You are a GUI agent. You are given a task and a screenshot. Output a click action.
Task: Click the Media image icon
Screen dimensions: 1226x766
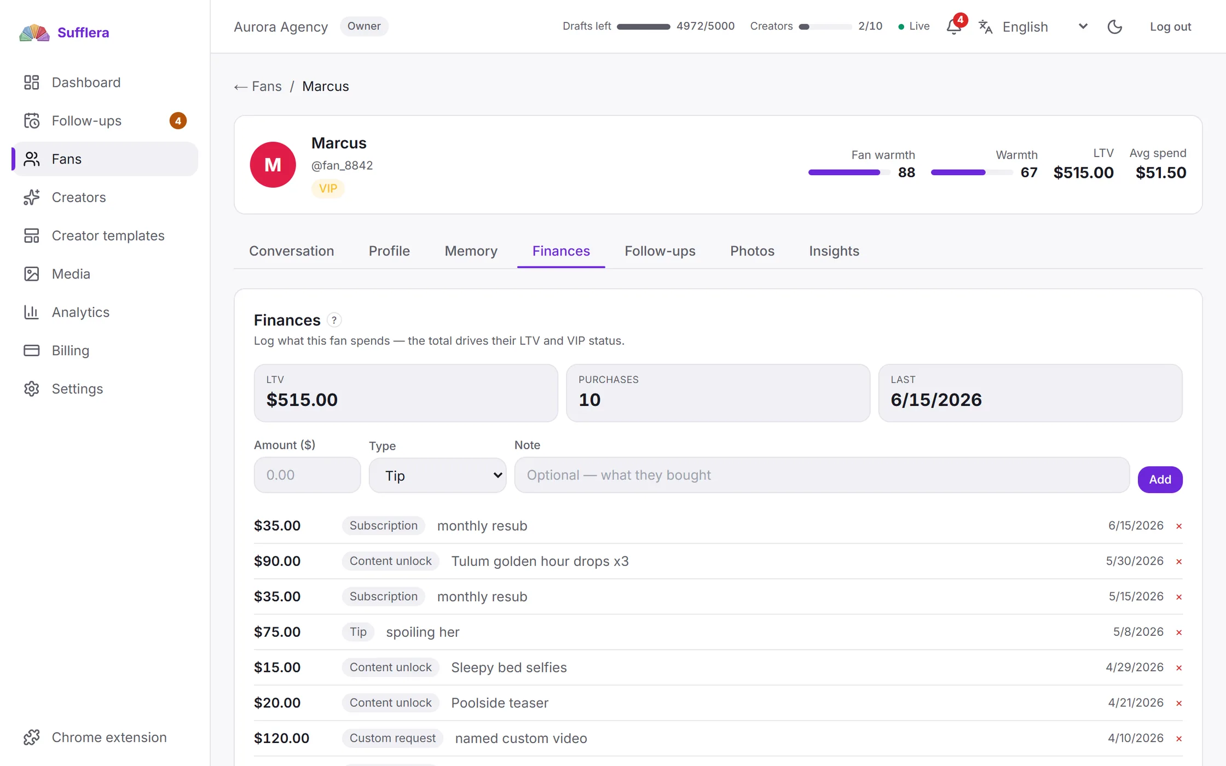(x=32, y=274)
